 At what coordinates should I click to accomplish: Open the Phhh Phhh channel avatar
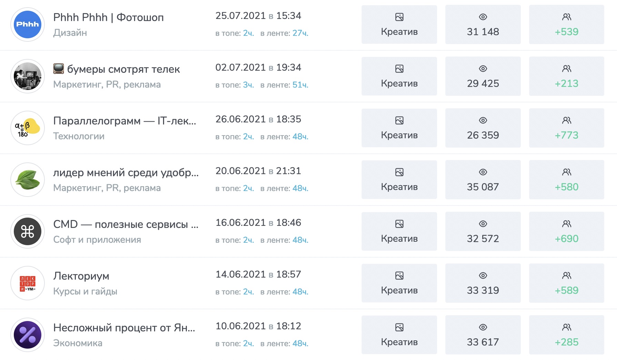tap(28, 24)
